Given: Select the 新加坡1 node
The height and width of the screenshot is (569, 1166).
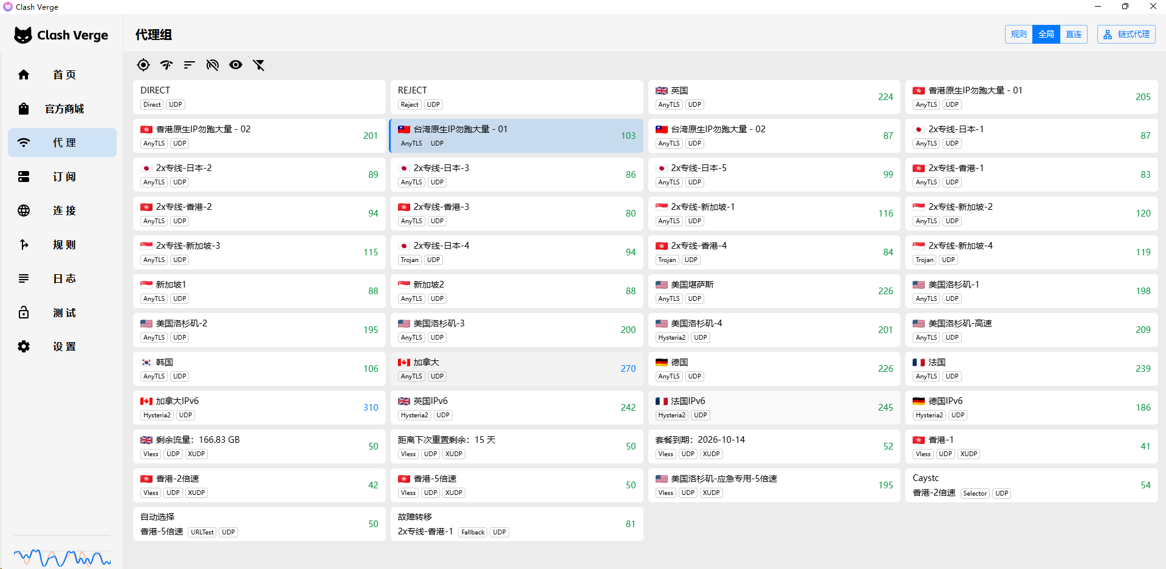Looking at the screenshot, I should coord(259,291).
